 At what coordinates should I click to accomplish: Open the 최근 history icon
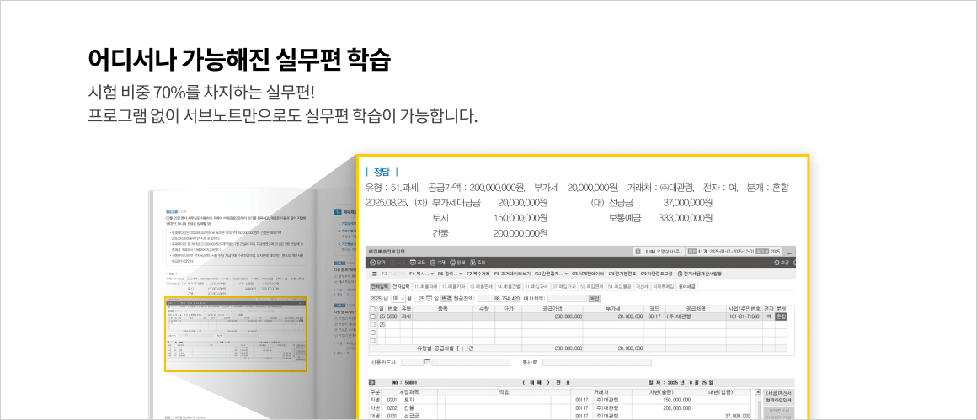pyautogui.click(x=777, y=263)
